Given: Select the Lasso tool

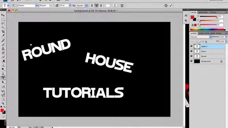Looking at the screenshot, I should [x=3, y=23].
